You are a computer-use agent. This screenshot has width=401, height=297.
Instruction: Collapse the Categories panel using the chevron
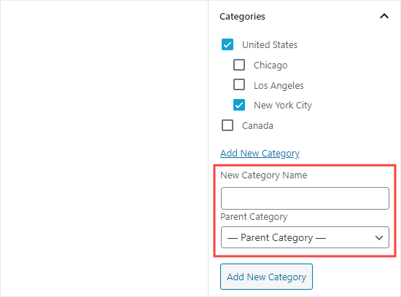(x=384, y=16)
